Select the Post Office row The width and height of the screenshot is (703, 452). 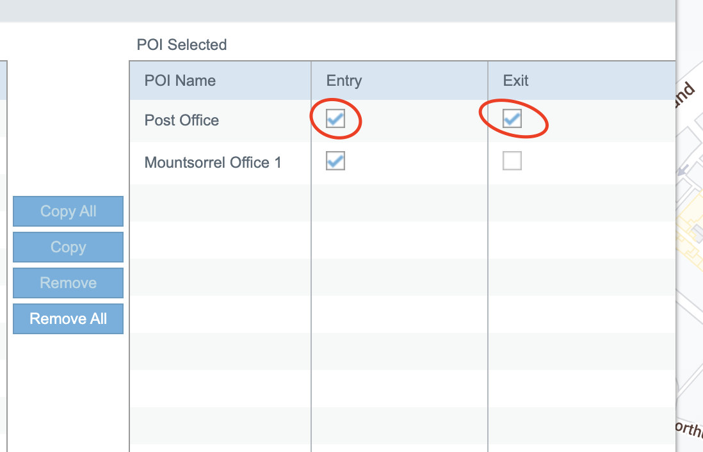(x=182, y=120)
